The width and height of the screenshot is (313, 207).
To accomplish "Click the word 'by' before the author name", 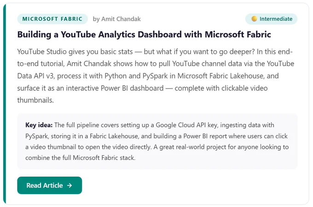I will 96,19.
